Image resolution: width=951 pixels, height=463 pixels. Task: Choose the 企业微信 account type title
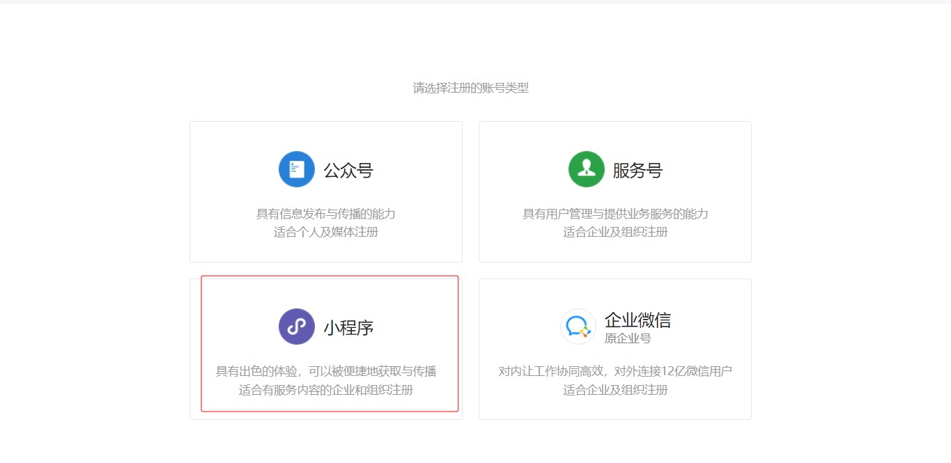pos(637,320)
